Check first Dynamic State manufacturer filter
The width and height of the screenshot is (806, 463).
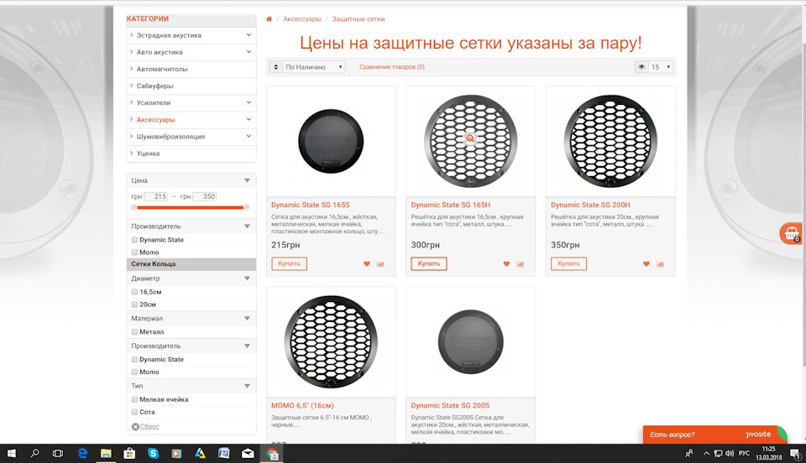(134, 240)
